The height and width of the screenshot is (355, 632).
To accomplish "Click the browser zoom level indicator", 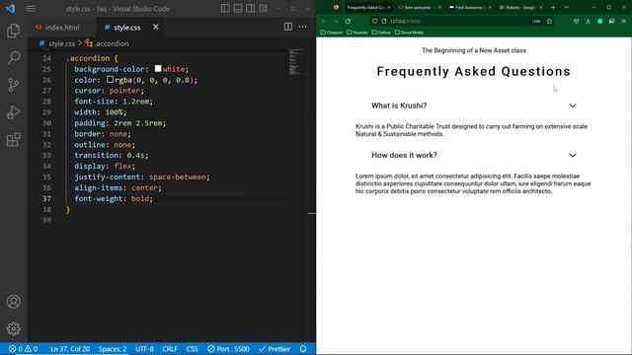I will [536, 22].
